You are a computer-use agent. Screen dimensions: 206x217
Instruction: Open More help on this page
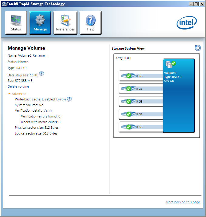[183, 202]
